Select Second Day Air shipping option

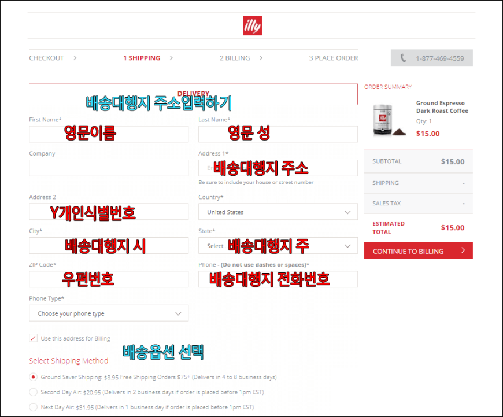pos(33,392)
